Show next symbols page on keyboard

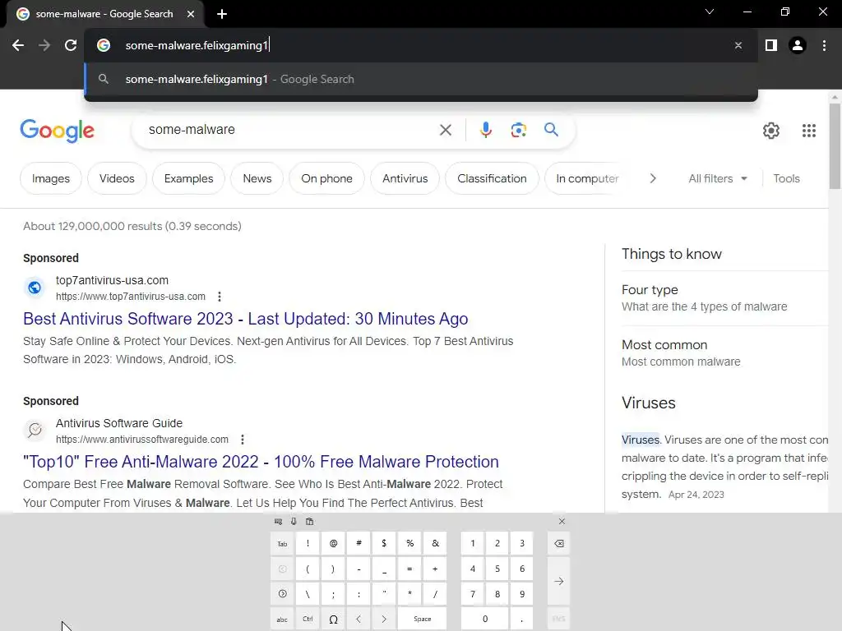[283, 594]
